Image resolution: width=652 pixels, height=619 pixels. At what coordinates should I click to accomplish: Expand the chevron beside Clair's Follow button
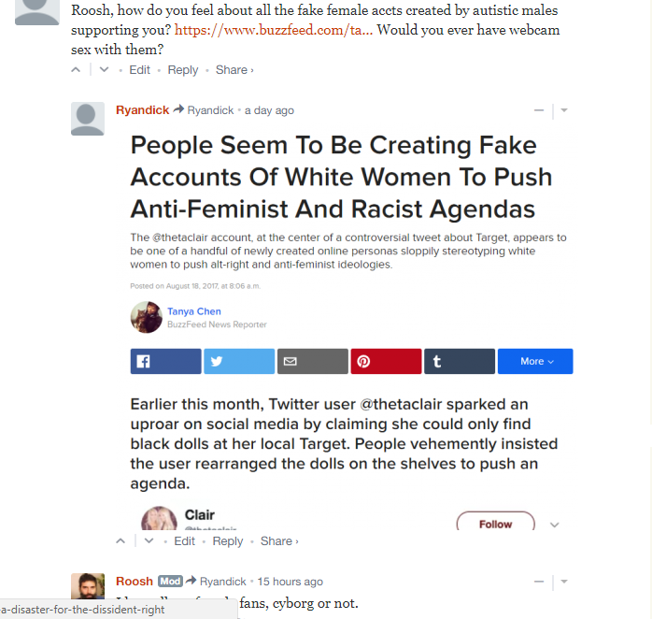pyautogui.click(x=554, y=525)
